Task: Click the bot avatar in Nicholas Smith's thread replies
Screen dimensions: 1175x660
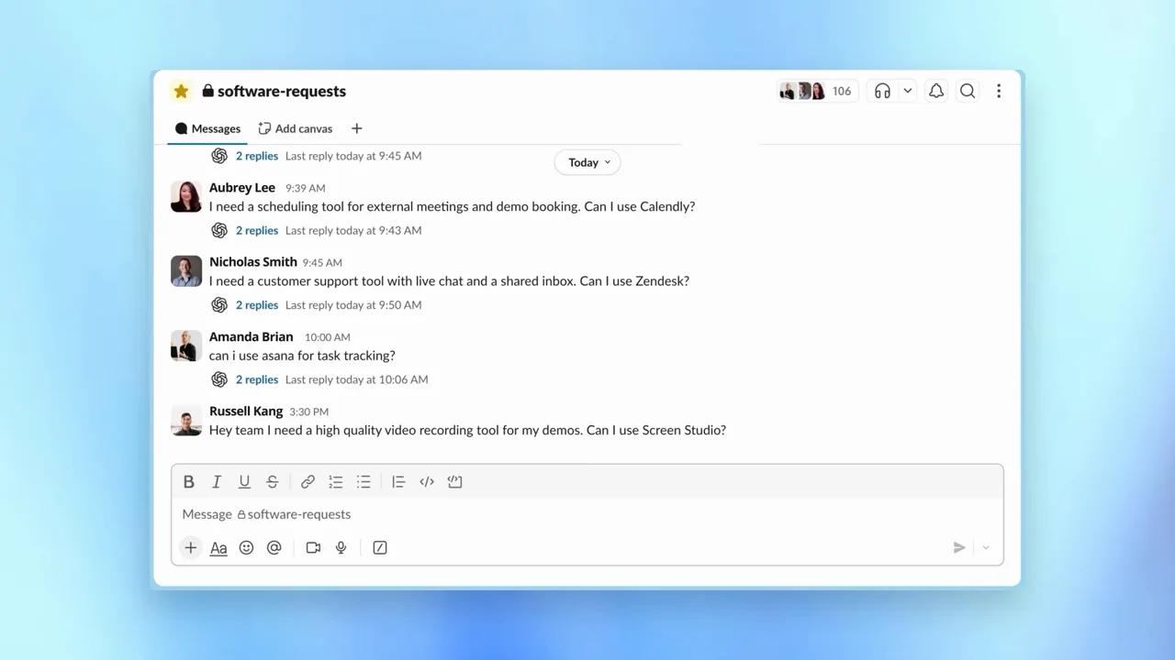Action: [219, 304]
